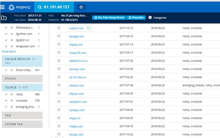This screenshot has width=220, height=138.
Task: Open the huipai18.com domain link
Action: tap(78, 53)
